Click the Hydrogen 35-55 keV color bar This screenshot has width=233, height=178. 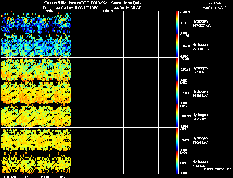click(177, 92)
